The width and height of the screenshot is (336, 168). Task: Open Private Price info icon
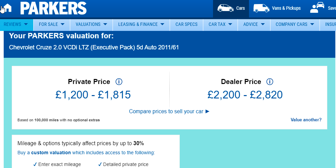[x=119, y=82]
